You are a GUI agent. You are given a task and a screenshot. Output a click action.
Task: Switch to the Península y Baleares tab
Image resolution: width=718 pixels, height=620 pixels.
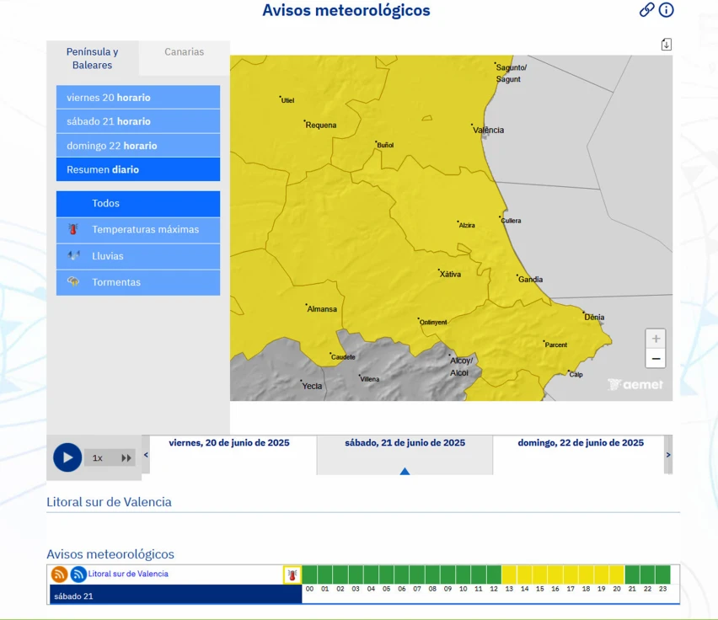coord(93,58)
